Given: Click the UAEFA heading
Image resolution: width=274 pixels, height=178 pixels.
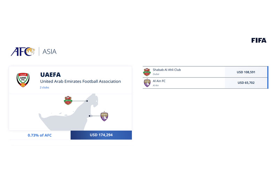Looking at the screenshot, I should point(50,75).
